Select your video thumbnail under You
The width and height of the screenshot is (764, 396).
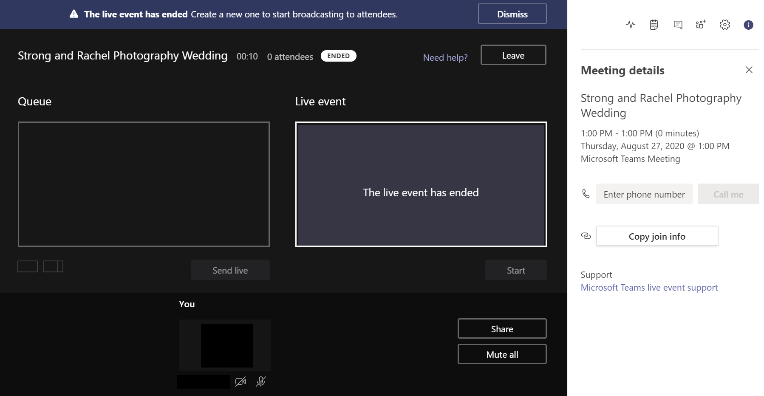coord(225,345)
